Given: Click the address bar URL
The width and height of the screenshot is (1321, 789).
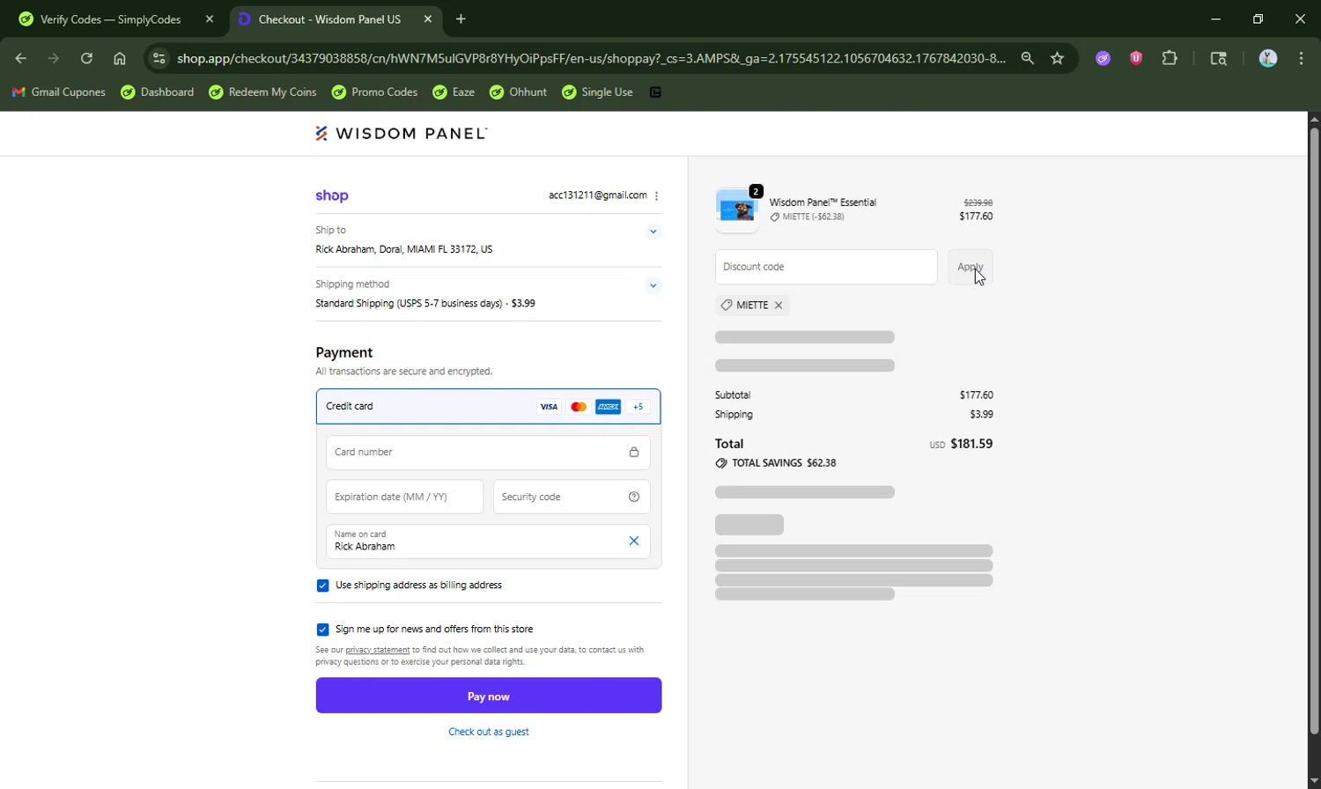Looking at the screenshot, I should [590, 58].
